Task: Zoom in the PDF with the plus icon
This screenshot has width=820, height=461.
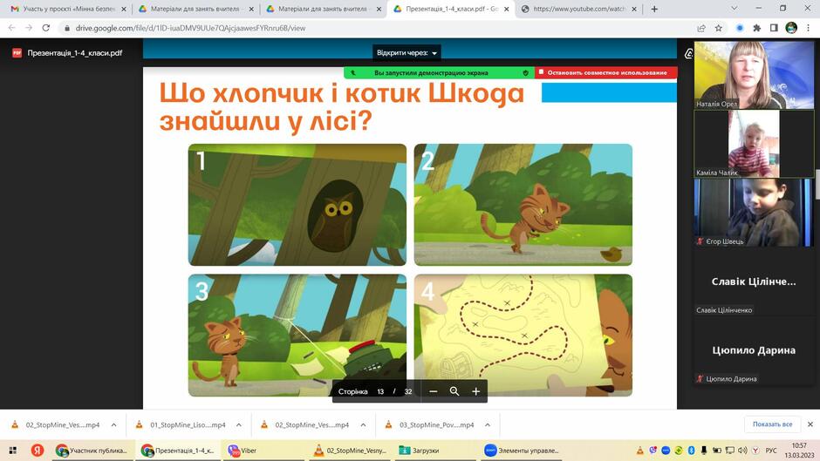Action: point(476,391)
